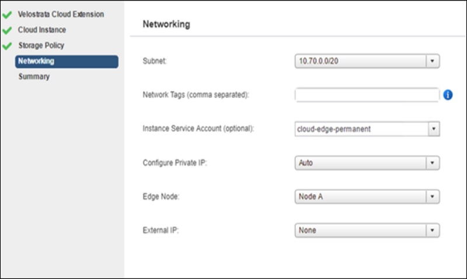Click into the Network Tags text field
This screenshot has width=467, height=279.
[367, 95]
